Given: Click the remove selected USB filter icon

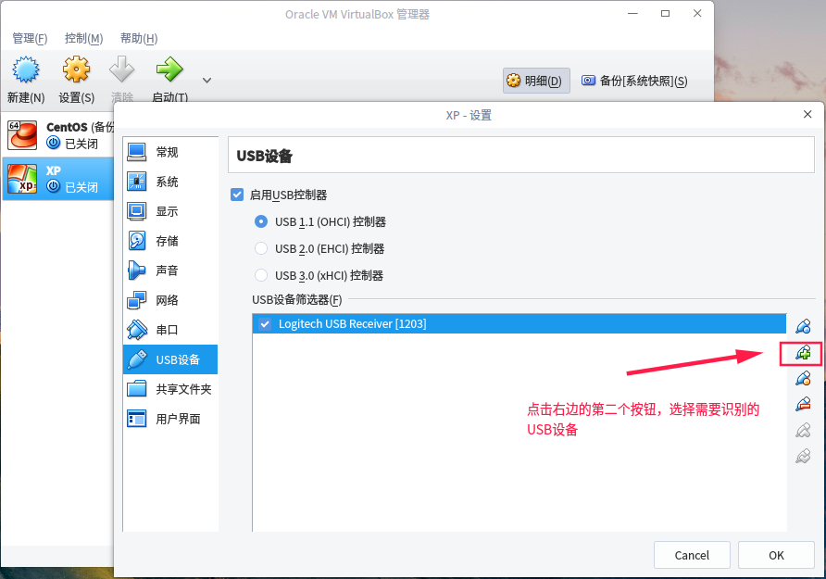Looking at the screenshot, I should (803, 404).
